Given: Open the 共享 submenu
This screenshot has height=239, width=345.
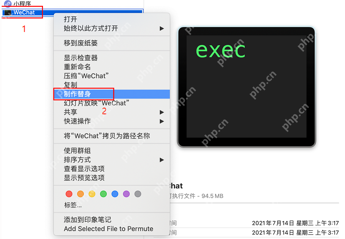Looking at the screenshot, I should tap(112, 112).
